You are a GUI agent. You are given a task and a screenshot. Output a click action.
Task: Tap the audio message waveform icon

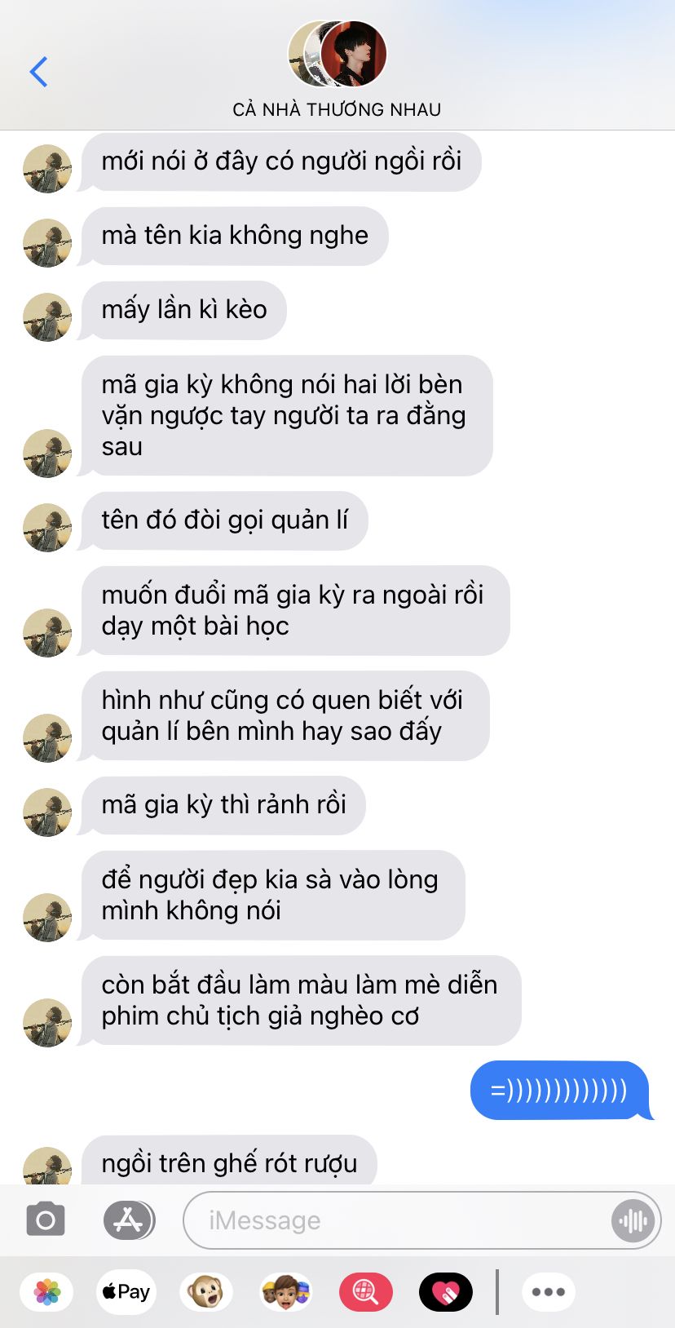[x=633, y=1220]
